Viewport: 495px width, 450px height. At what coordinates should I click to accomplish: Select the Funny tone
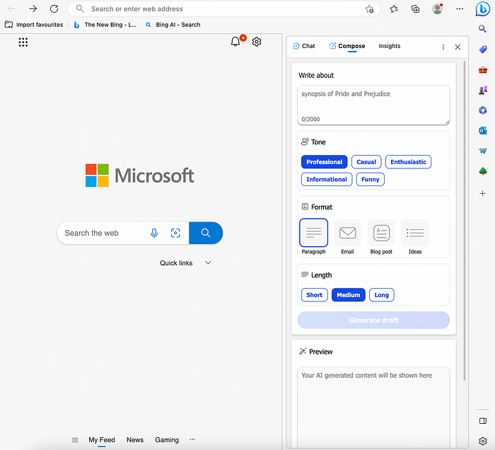(370, 180)
